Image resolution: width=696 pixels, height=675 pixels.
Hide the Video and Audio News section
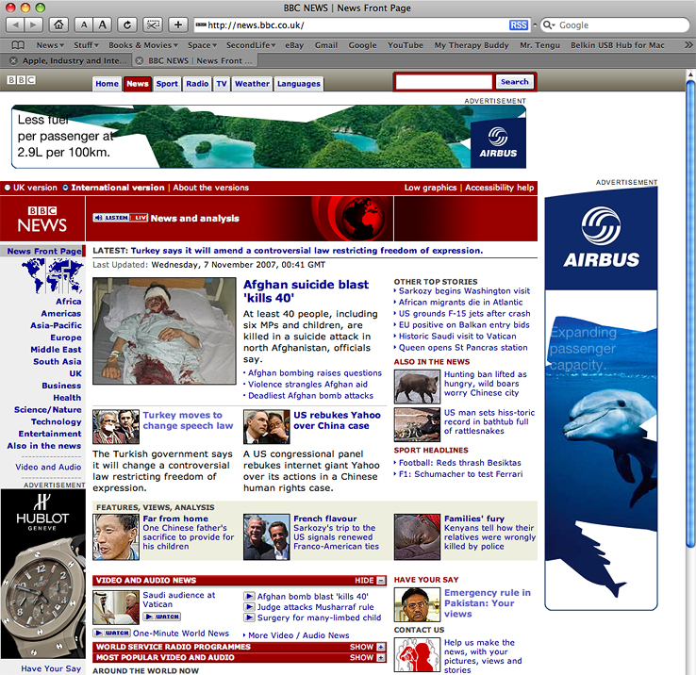point(381,581)
